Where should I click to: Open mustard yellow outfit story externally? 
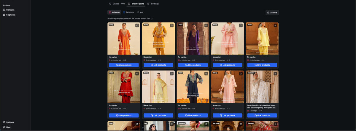[x=171, y=25]
